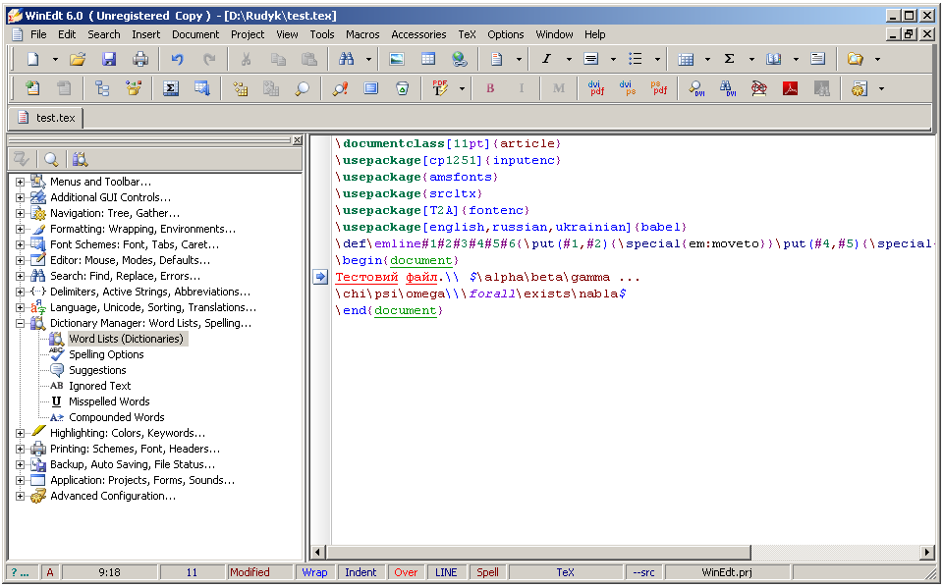Open dropdown arrow beside PDF TeXify button

462,88
